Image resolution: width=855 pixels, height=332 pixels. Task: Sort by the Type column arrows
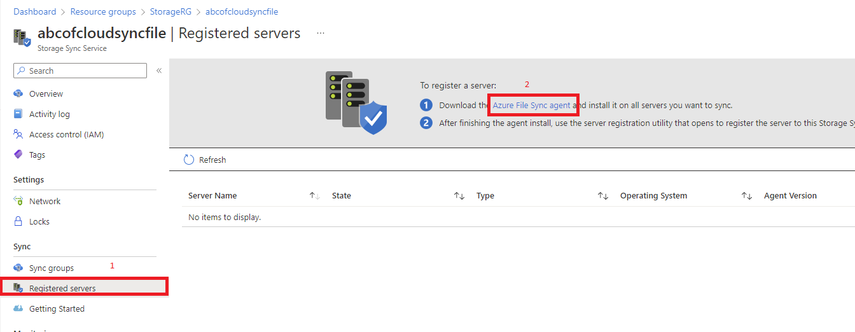tap(602, 196)
